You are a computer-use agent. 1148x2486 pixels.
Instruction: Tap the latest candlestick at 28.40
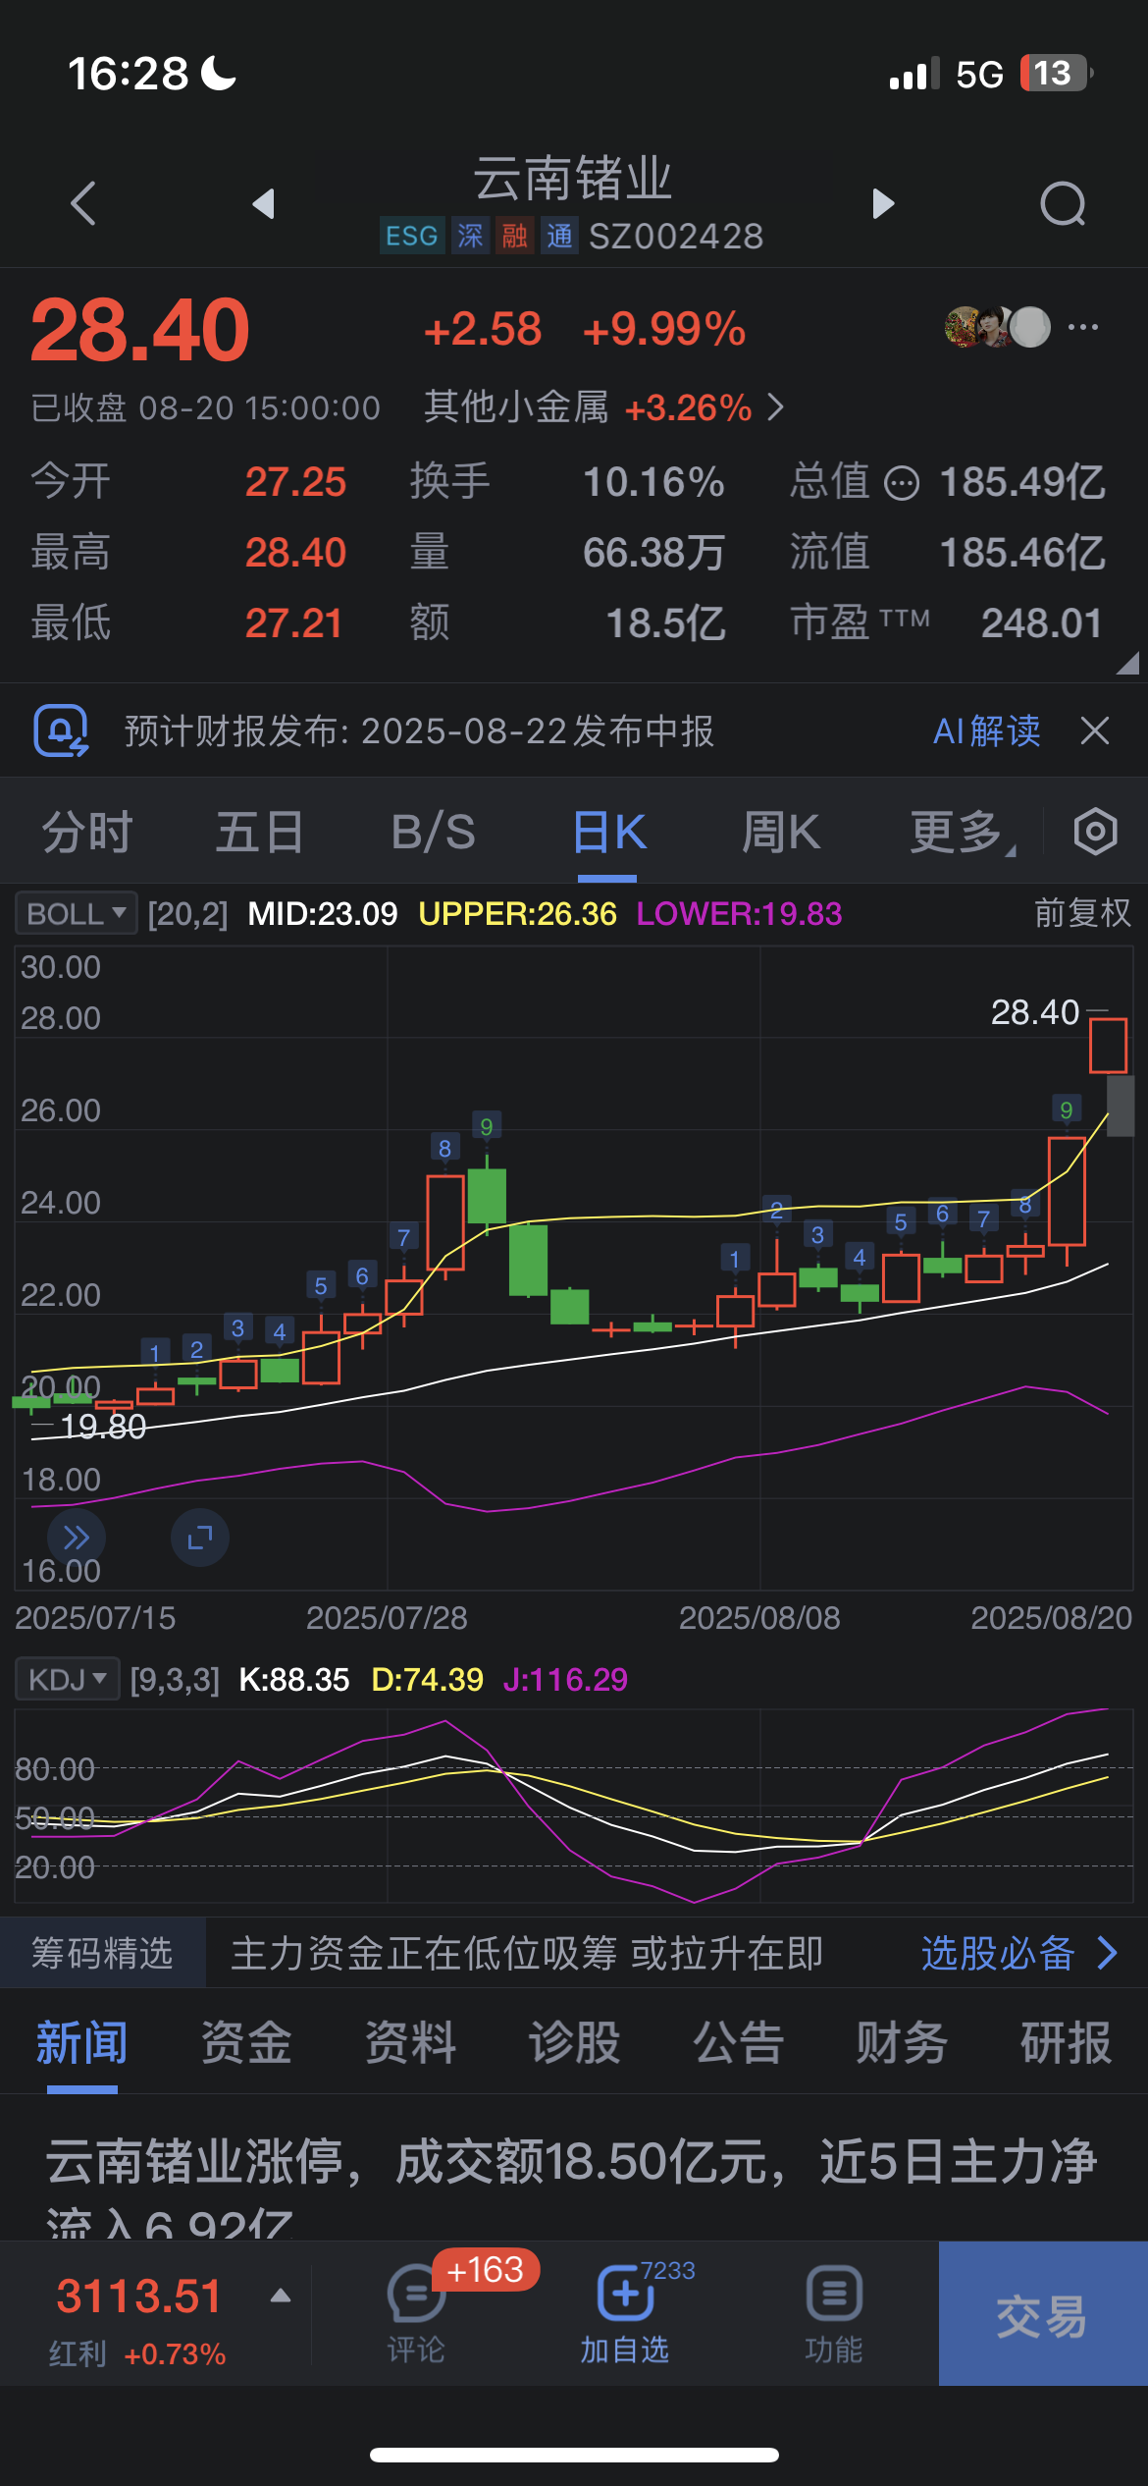click(x=1108, y=1045)
